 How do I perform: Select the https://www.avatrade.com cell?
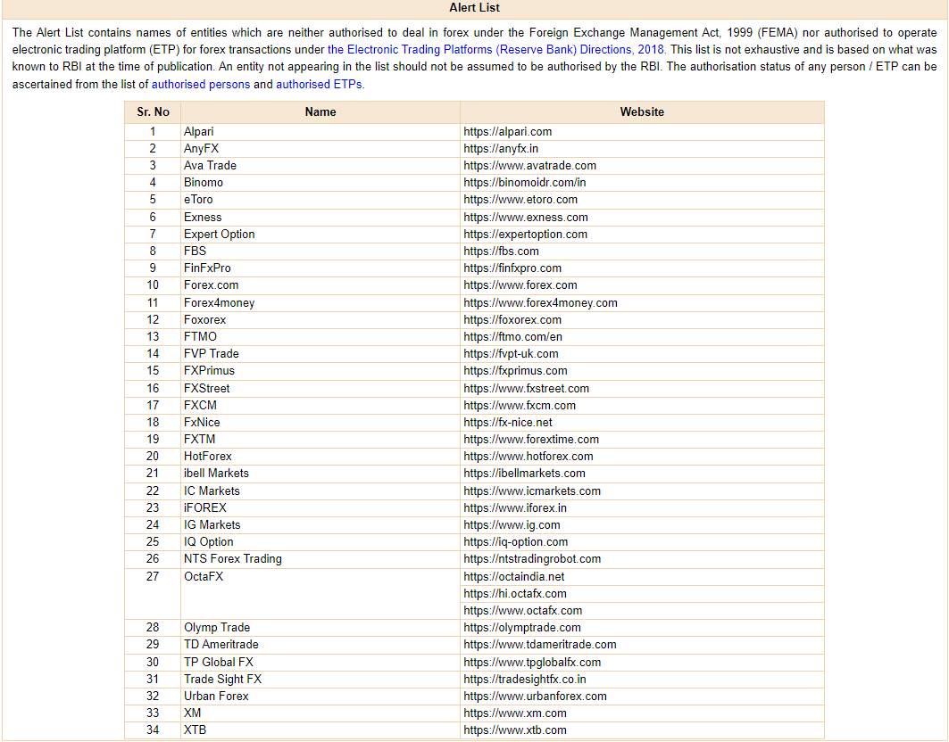[642, 166]
